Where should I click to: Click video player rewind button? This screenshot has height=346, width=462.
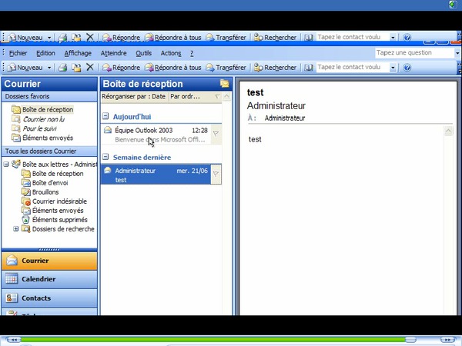pyautogui.click(x=14, y=340)
